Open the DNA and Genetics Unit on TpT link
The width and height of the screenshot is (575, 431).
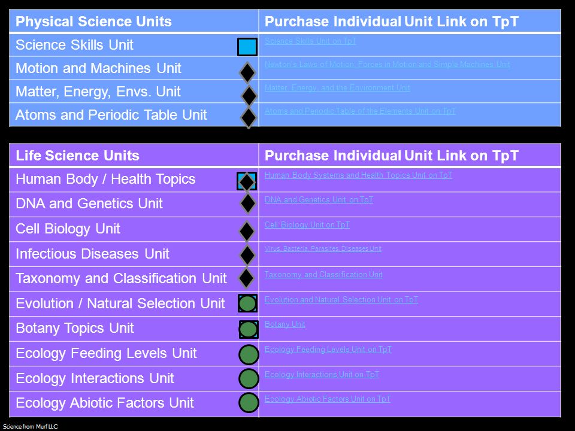pos(319,200)
